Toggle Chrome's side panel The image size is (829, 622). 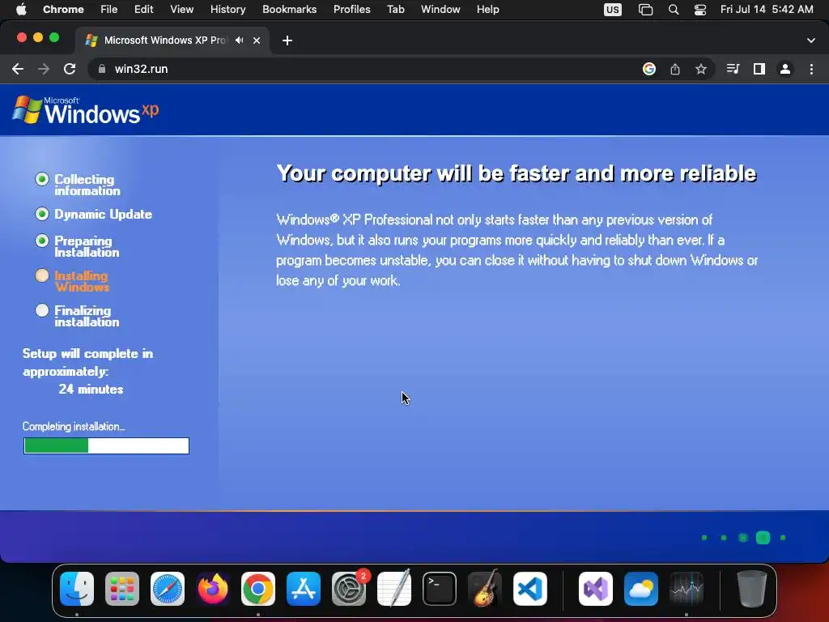759,69
